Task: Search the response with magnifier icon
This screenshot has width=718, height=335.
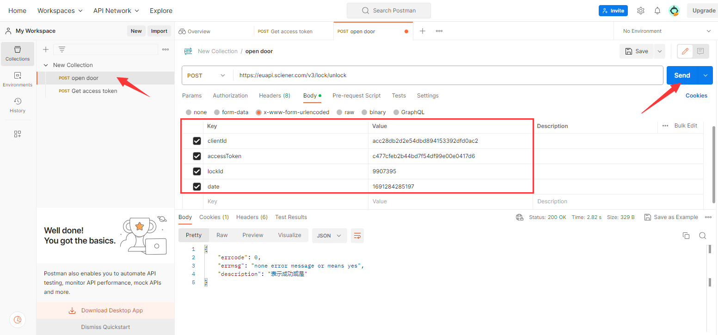Action: (x=702, y=236)
